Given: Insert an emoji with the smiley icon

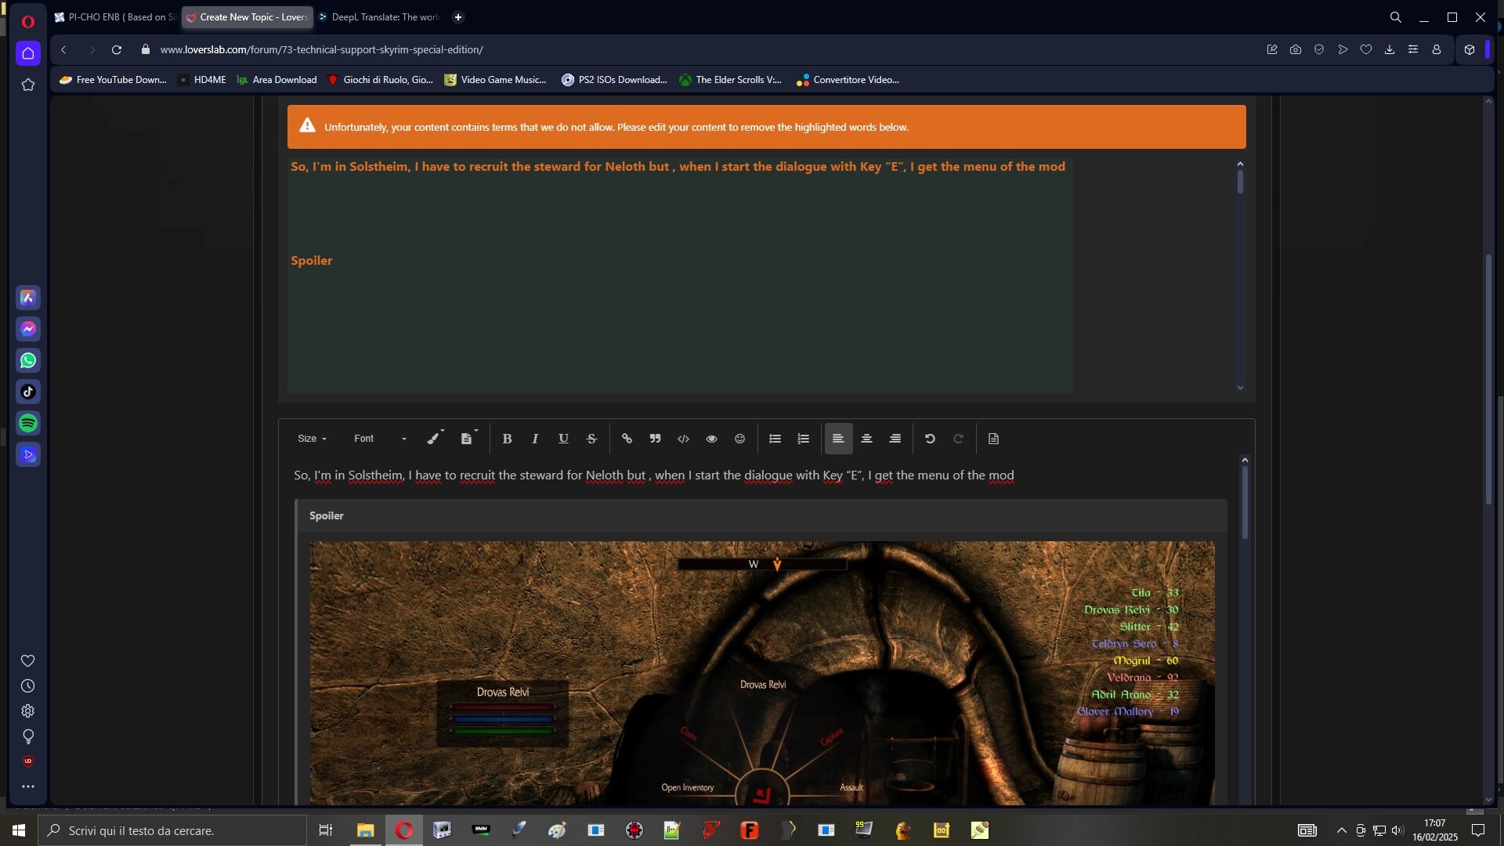Looking at the screenshot, I should (739, 439).
